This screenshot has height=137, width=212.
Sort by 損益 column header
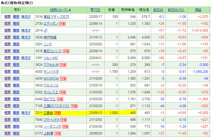198,10
